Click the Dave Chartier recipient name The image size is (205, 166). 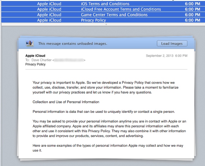coord(42,60)
